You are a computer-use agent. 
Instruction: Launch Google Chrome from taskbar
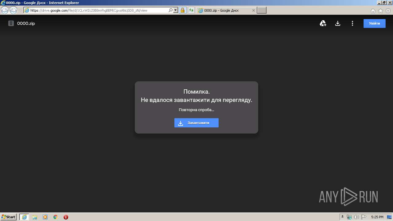56,217
